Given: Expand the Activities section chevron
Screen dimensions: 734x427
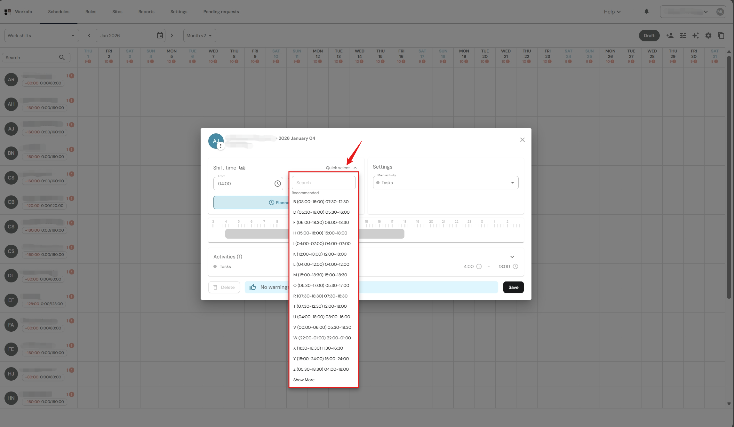Looking at the screenshot, I should tap(512, 257).
